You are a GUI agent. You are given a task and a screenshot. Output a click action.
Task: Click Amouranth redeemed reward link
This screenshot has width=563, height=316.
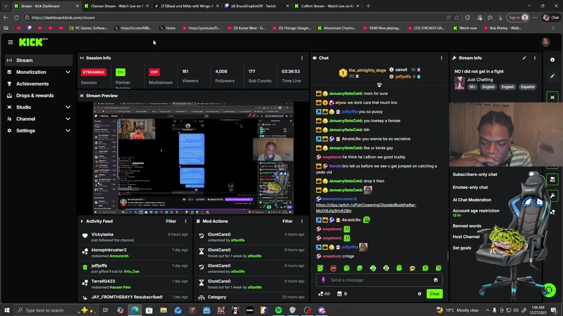[x=119, y=256]
